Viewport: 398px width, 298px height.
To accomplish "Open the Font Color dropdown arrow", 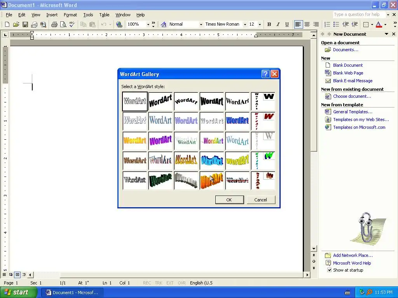I will tap(385, 24).
